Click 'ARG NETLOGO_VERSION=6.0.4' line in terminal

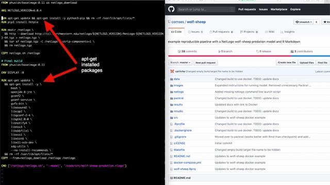tap(21, 10)
